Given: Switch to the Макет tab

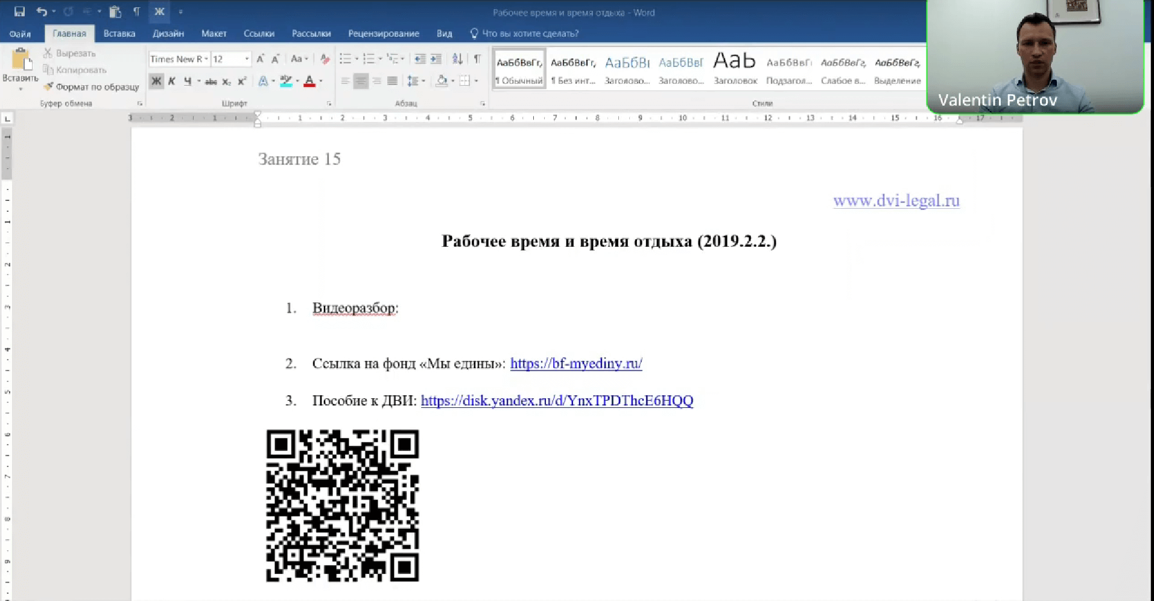Looking at the screenshot, I should click(x=214, y=34).
